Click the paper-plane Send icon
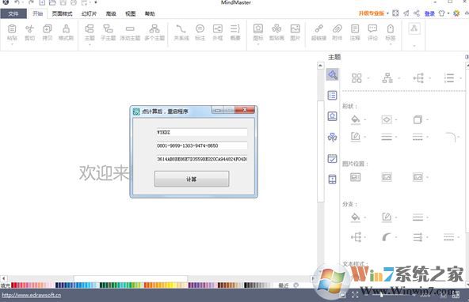This screenshot has width=469, height=302. (406, 13)
